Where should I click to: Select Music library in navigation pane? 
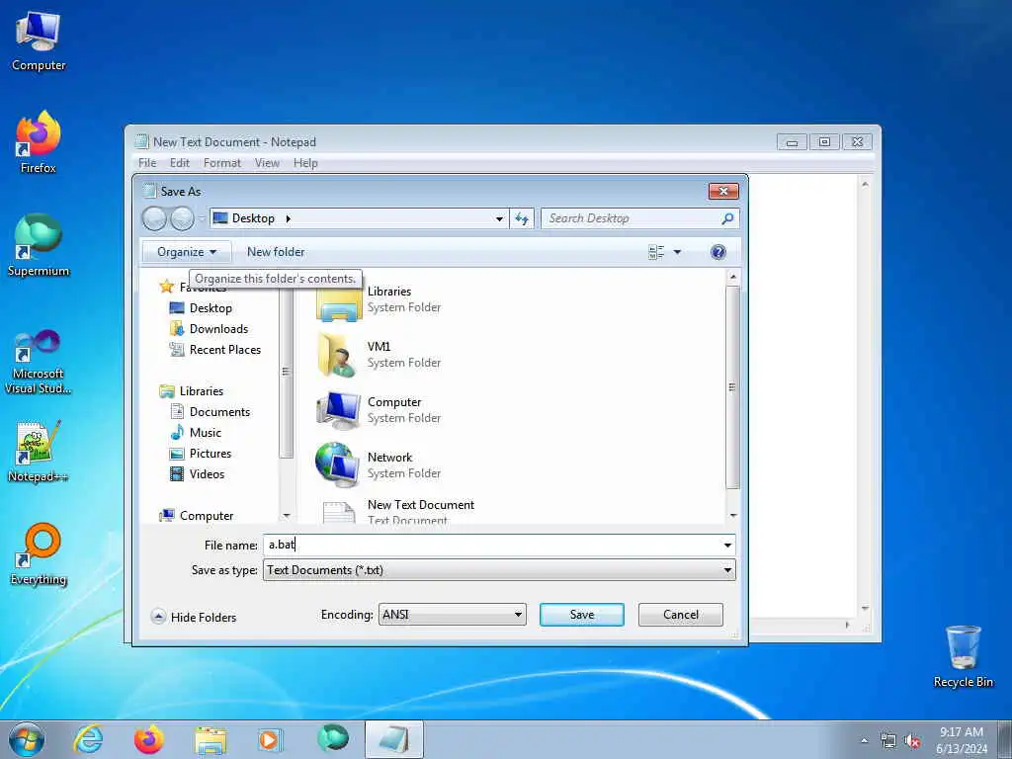pyautogui.click(x=196, y=433)
